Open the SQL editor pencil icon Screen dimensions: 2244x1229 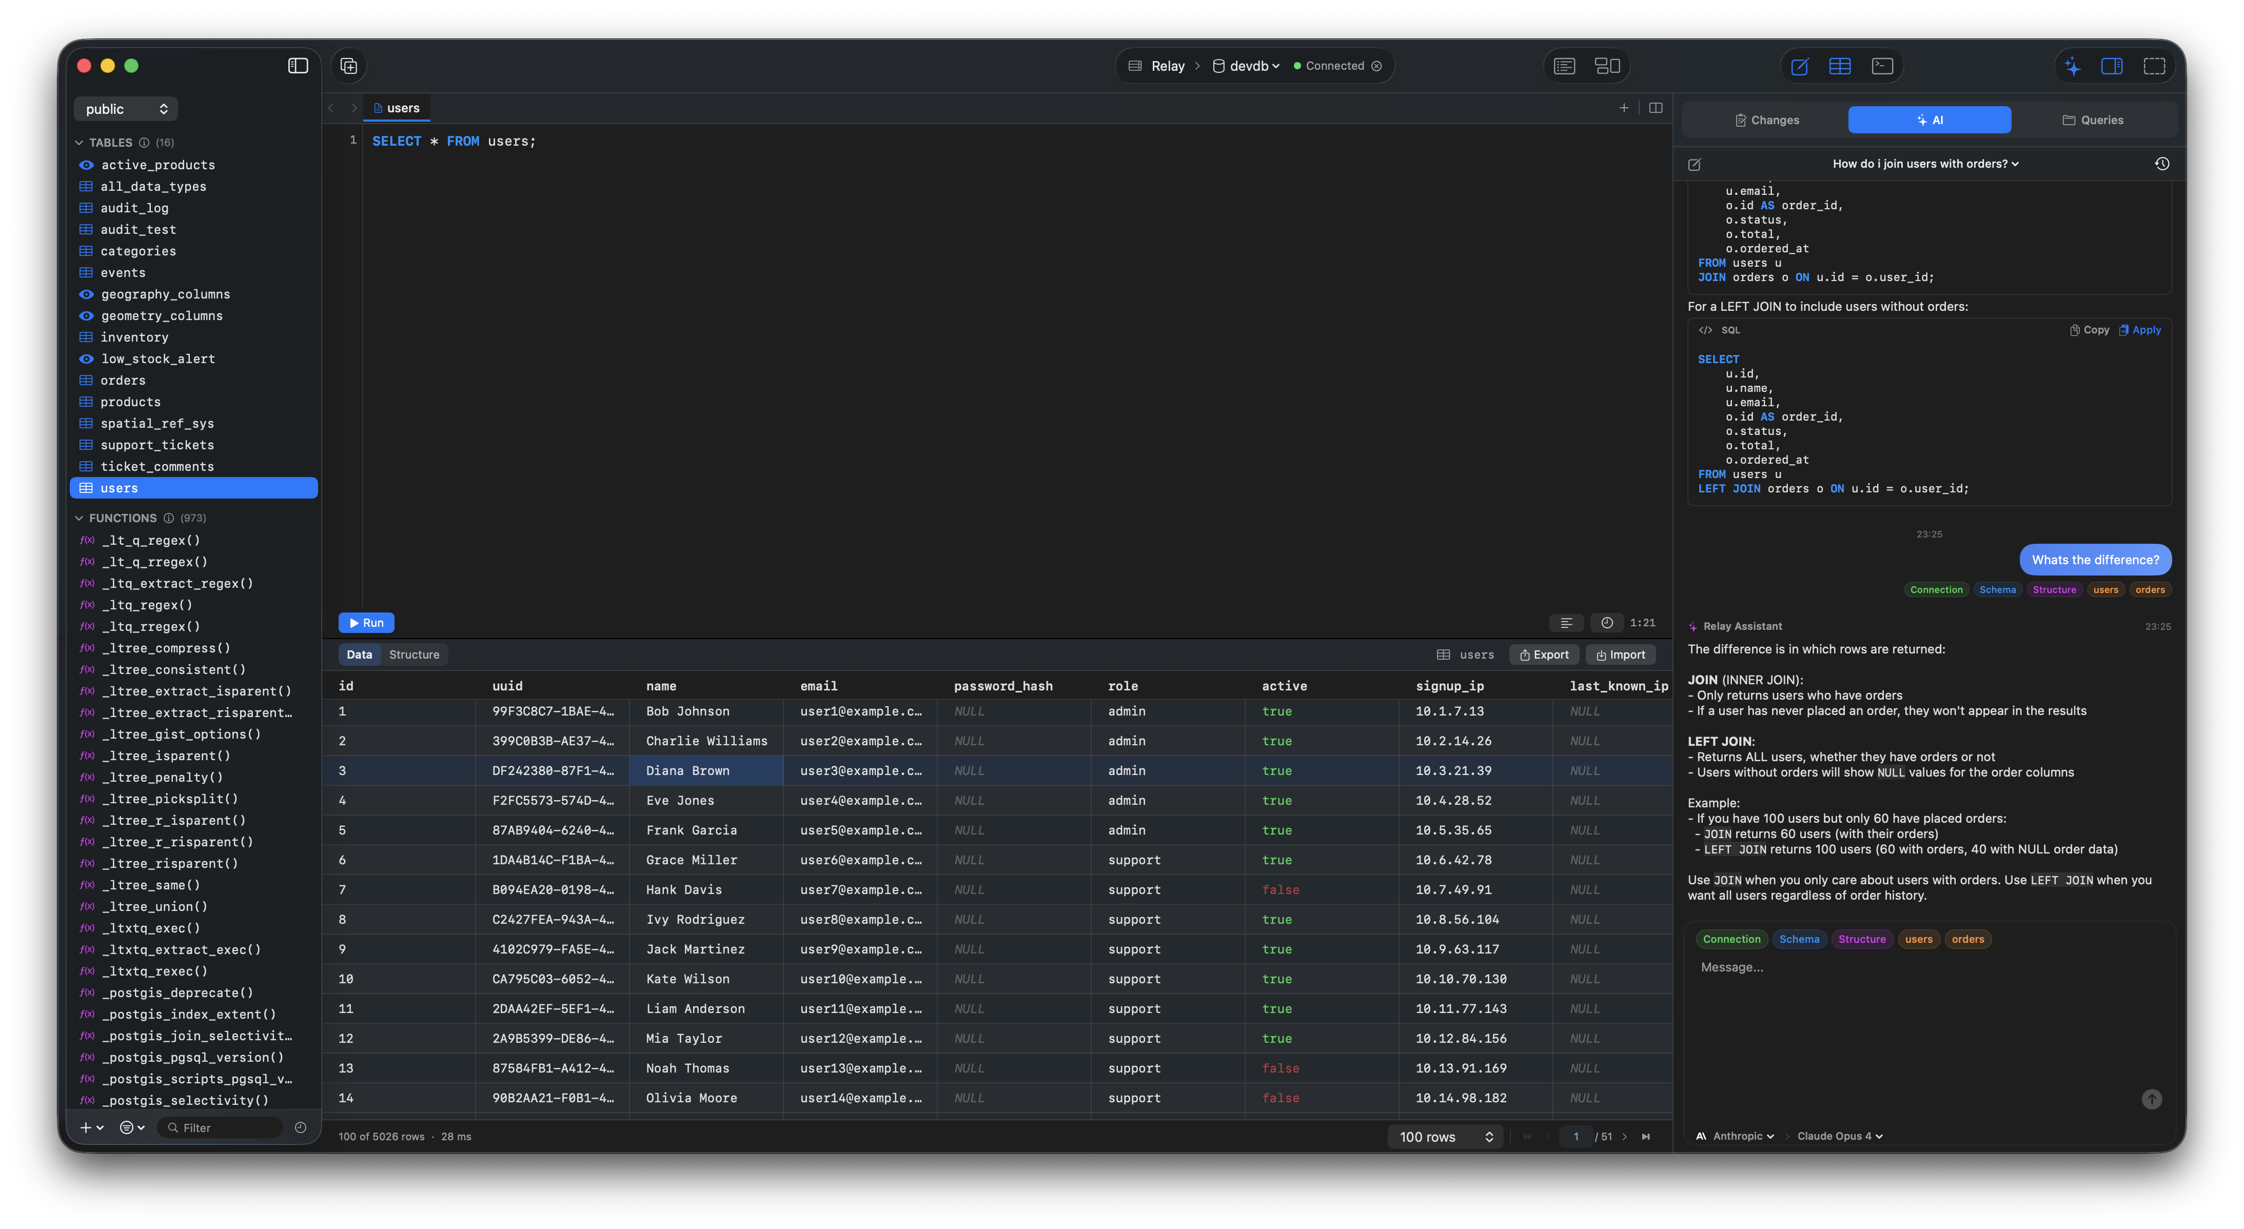click(1799, 65)
